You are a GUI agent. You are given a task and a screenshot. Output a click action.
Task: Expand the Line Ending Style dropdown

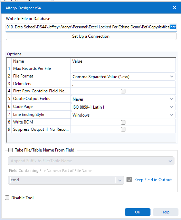pos(172,115)
